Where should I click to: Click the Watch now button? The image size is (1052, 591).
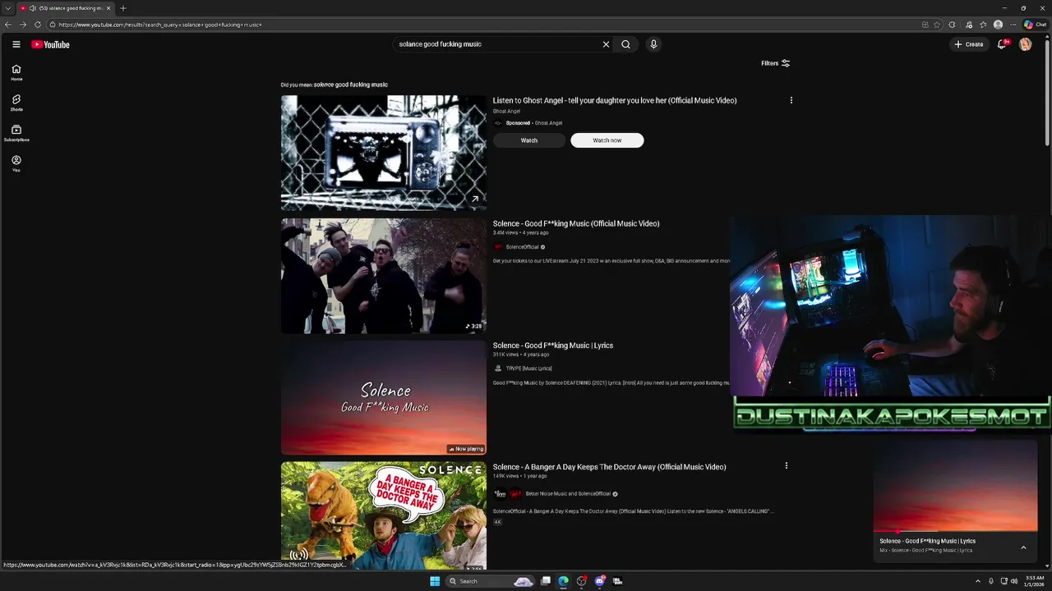pyautogui.click(x=607, y=140)
